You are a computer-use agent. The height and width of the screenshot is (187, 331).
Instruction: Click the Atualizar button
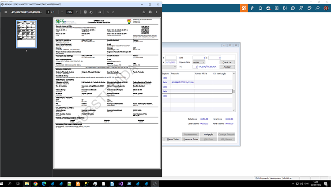227,67
